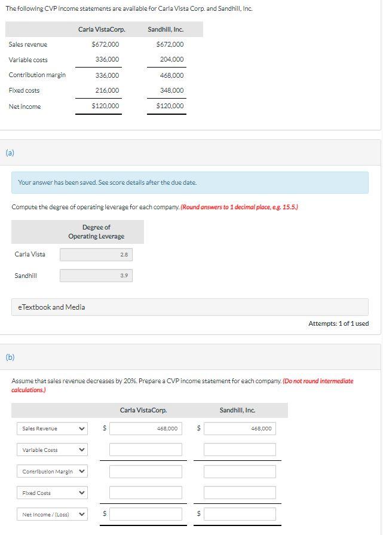Open the Fixed Costs dropdown

pos(52,493)
